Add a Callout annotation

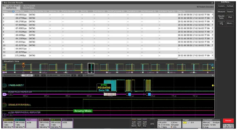[230, 6]
